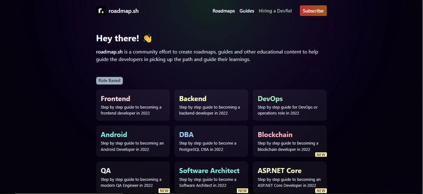This screenshot has height=194, width=423.
Task: Open the Roadmaps menu item
Action: [224, 11]
